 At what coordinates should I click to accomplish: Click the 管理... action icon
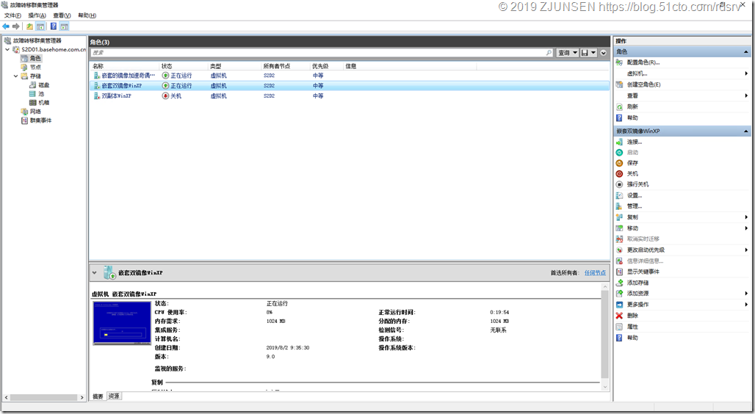pos(620,206)
